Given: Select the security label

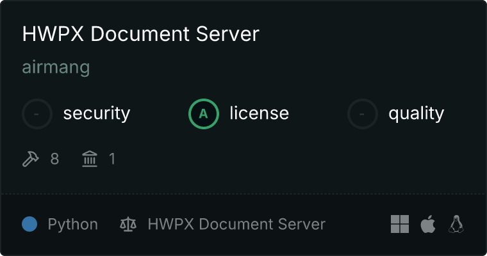Looking at the screenshot, I should (97, 113).
